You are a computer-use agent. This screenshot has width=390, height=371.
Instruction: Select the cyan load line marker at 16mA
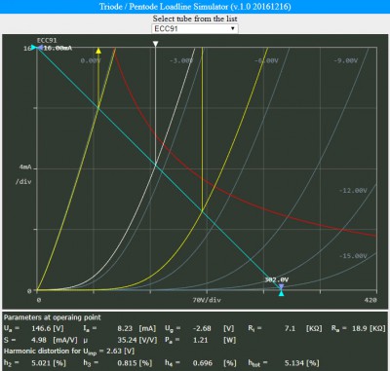(x=33, y=48)
